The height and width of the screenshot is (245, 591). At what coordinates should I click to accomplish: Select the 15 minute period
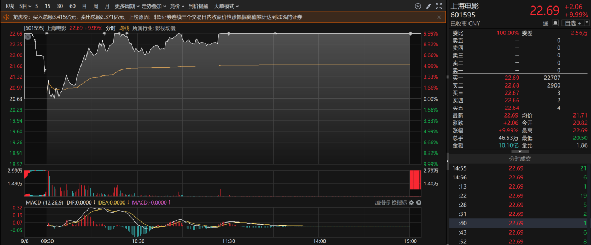pos(48,7)
